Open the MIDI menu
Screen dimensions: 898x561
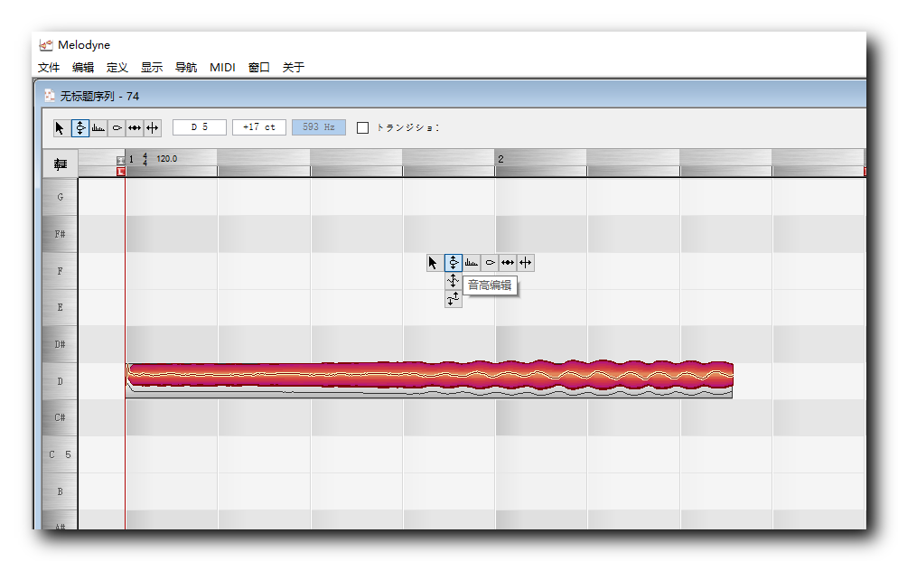tap(222, 68)
